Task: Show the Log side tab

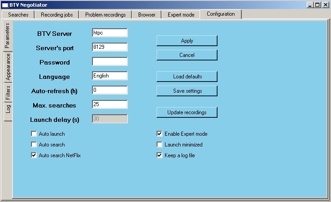Action: coord(8,112)
